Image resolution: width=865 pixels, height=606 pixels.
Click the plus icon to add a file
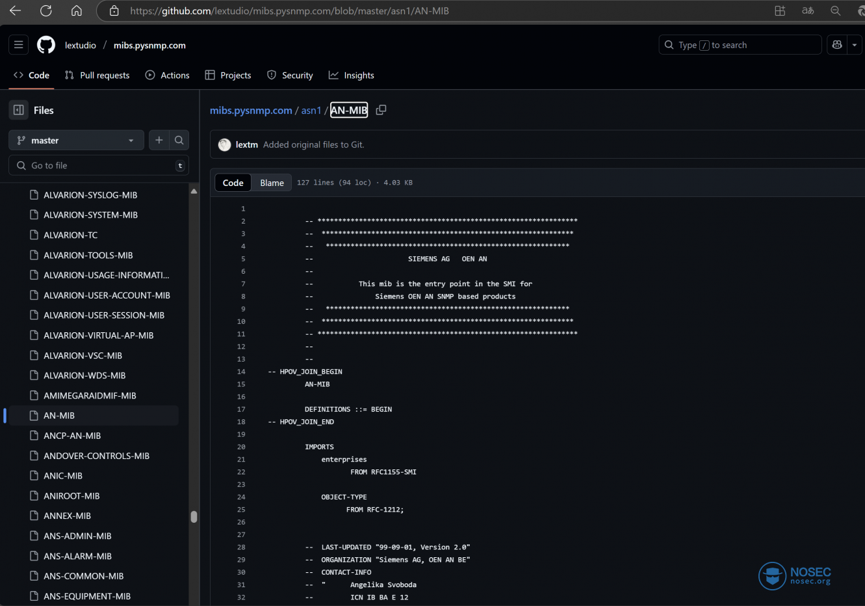pyautogui.click(x=159, y=140)
